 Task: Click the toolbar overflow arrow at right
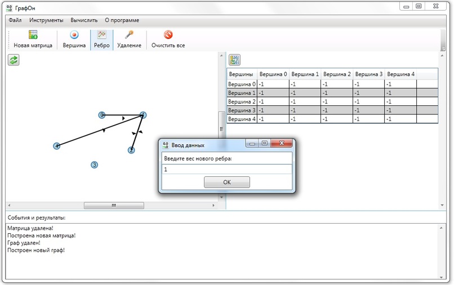pyautogui.click(x=443, y=48)
